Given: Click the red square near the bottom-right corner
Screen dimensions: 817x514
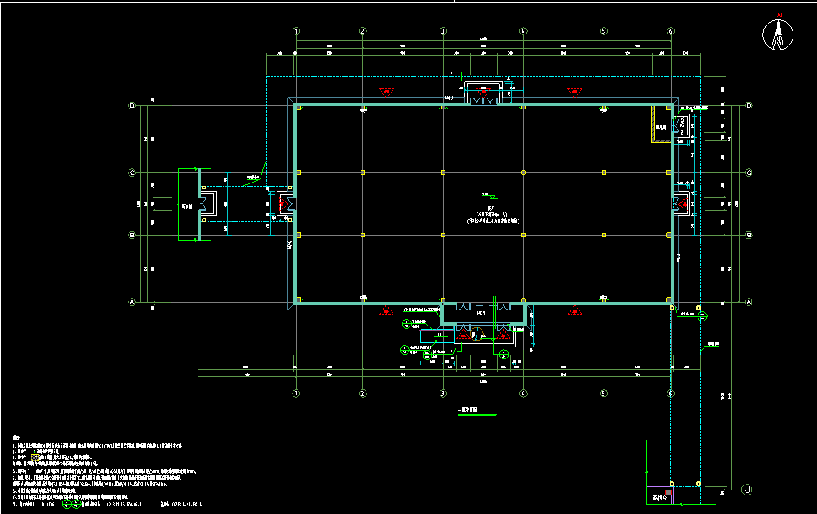Looking at the screenshot, I should coord(668,492).
